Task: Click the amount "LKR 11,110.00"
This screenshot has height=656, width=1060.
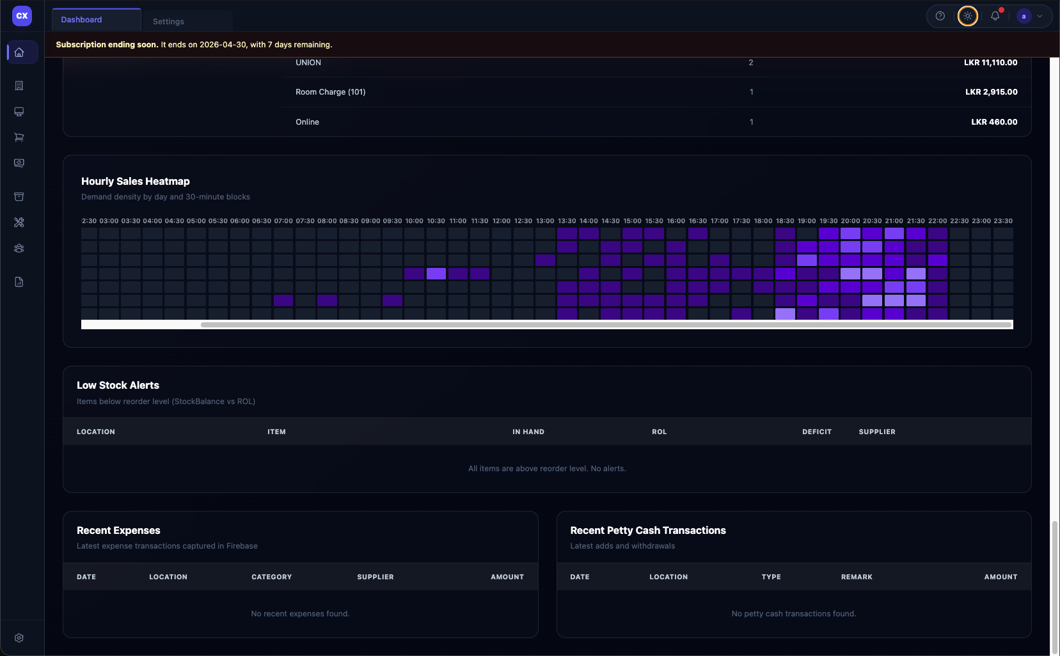Action: coord(990,63)
